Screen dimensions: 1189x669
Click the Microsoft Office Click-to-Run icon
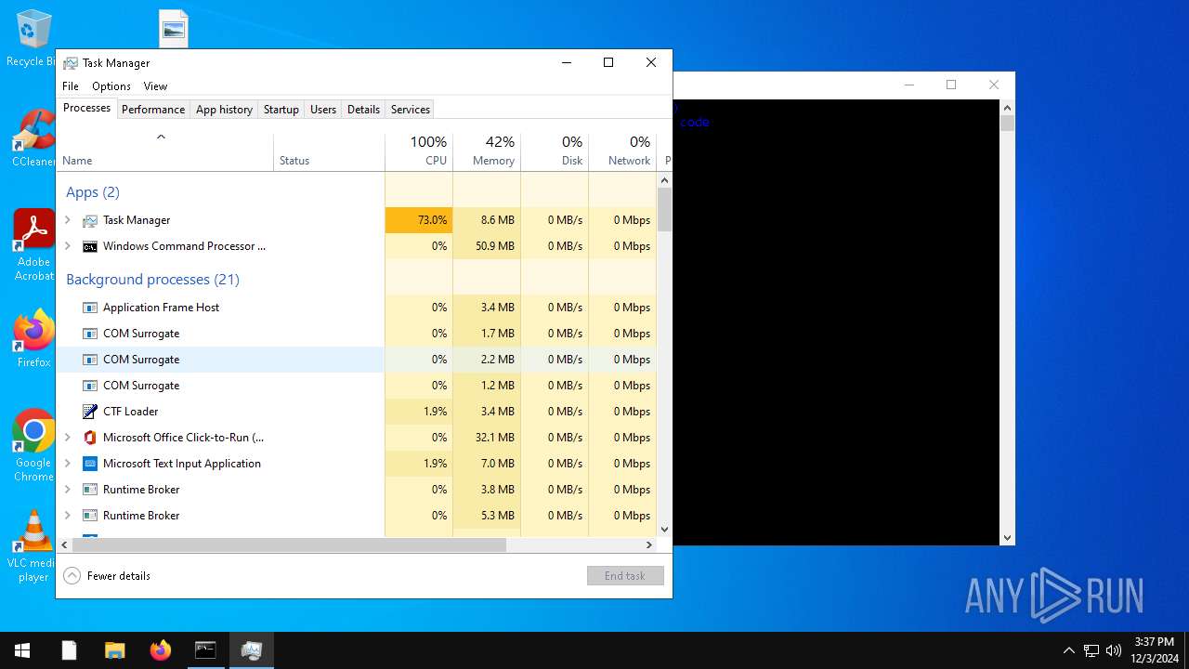pos(90,438)
